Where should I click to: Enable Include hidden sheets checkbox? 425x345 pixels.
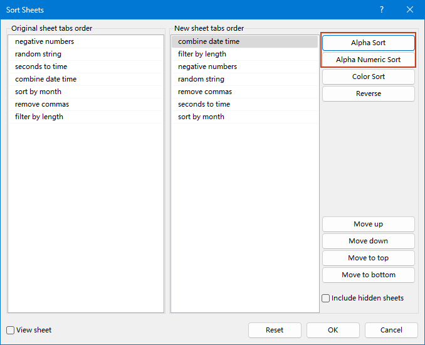pos(326,299)
